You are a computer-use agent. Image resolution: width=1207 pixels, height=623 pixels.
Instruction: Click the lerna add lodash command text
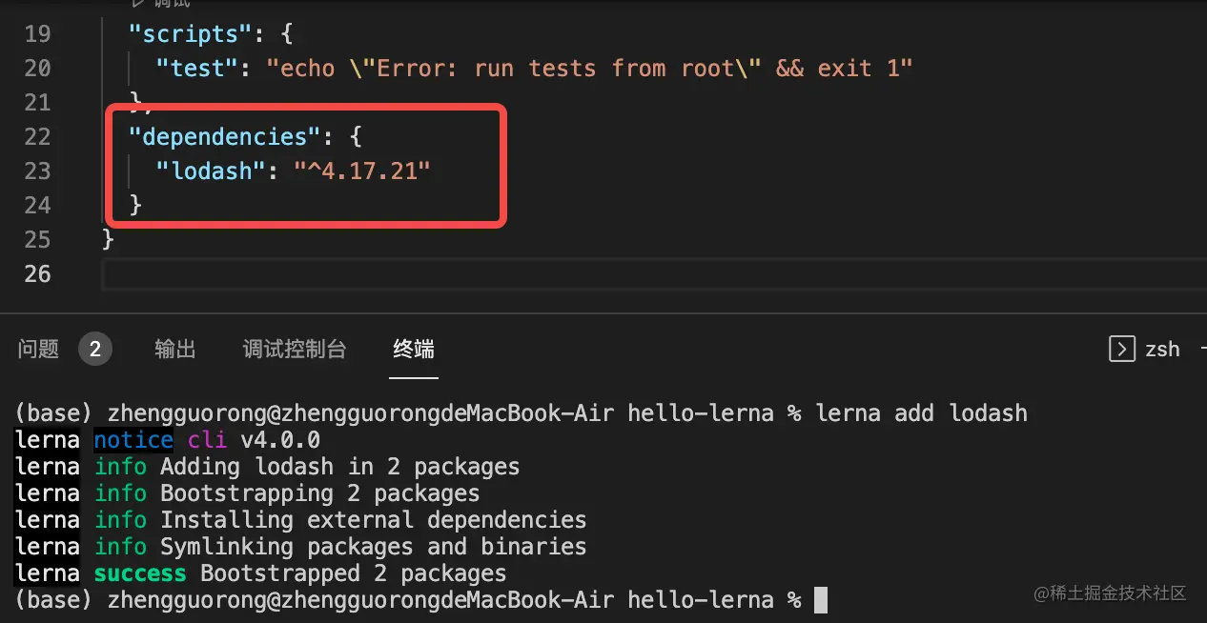pos(922,413)
